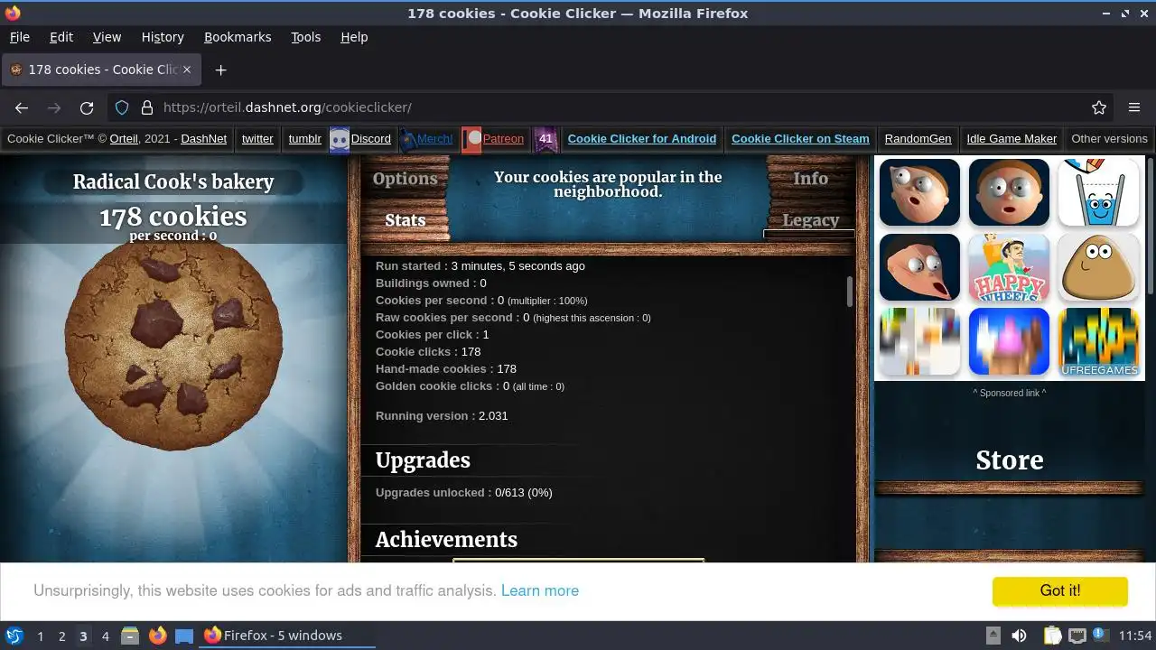Open a new tab with the plus icon
The width and height of the screenshot is (1156, 650).
point(220,70)
